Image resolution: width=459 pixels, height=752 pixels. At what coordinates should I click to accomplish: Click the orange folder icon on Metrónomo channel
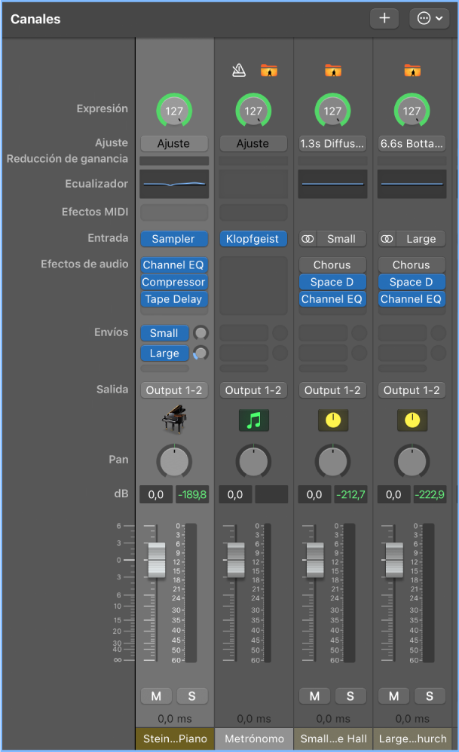(268, 71)
